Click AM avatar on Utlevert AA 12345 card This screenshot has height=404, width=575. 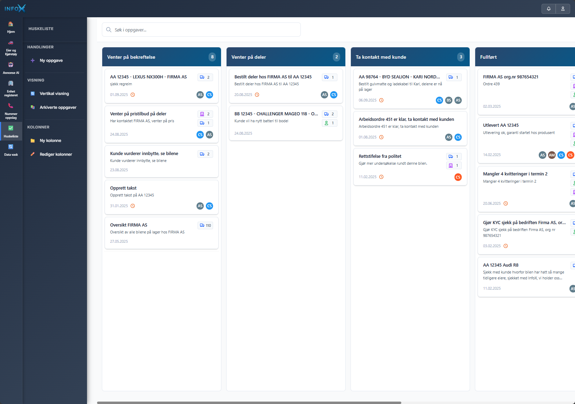coord(552,155)
